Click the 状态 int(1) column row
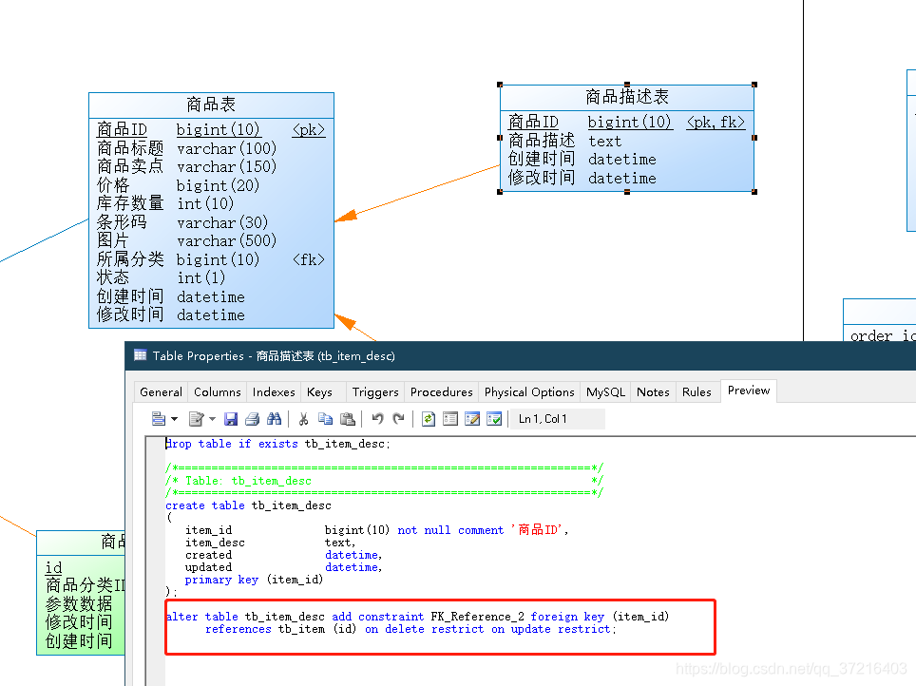This screenshot has width=916, height=686. tap(161, 277)
